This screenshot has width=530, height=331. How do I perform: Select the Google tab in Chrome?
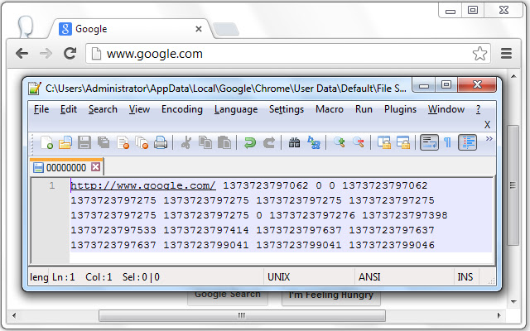point(130,29)
